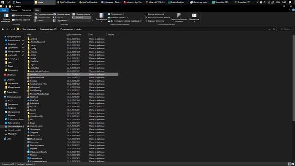Open 1.16.4 plugins folder in sidebar

coord(12,59)
